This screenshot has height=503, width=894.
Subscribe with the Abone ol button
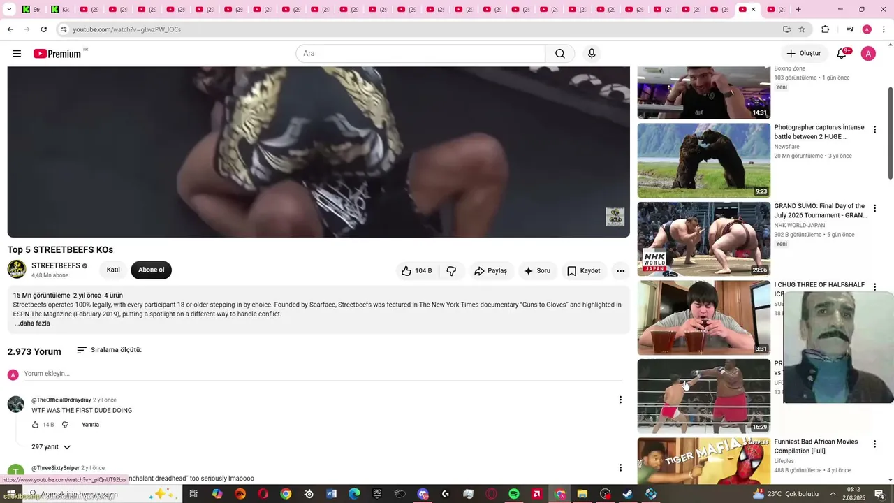tap(151, 270)
